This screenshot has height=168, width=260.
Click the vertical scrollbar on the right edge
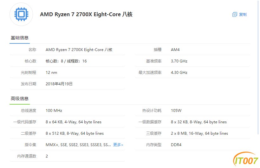258,67
